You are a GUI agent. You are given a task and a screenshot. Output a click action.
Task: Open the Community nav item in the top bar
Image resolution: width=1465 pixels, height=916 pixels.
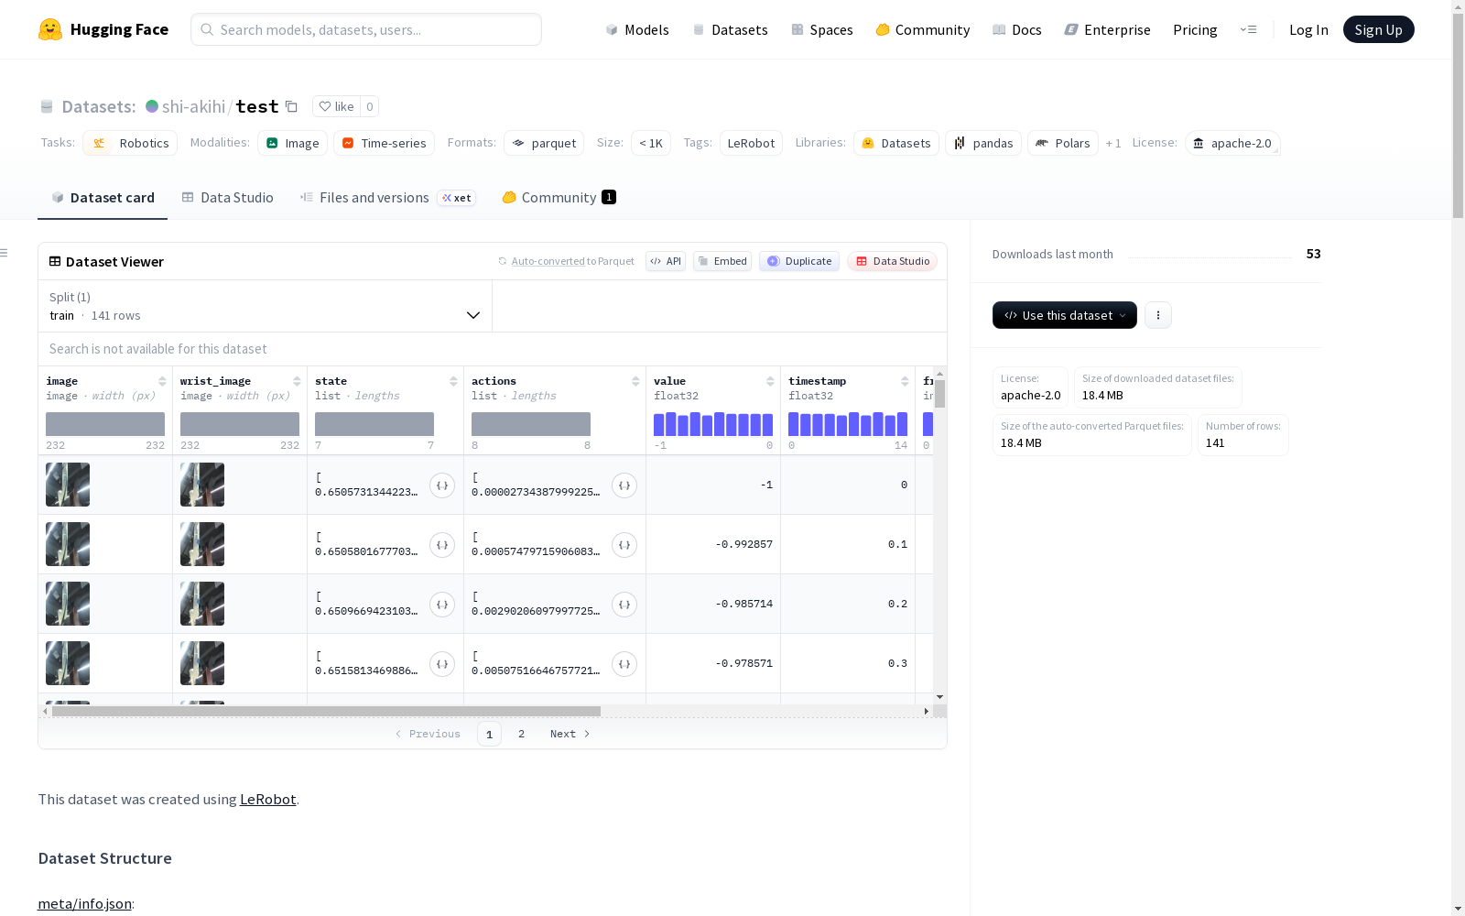coord(923,29)
